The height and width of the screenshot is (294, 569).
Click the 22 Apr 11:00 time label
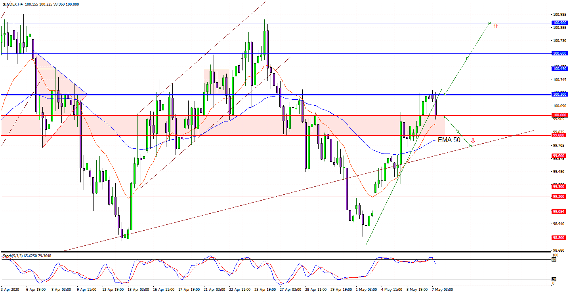point(240,290)
